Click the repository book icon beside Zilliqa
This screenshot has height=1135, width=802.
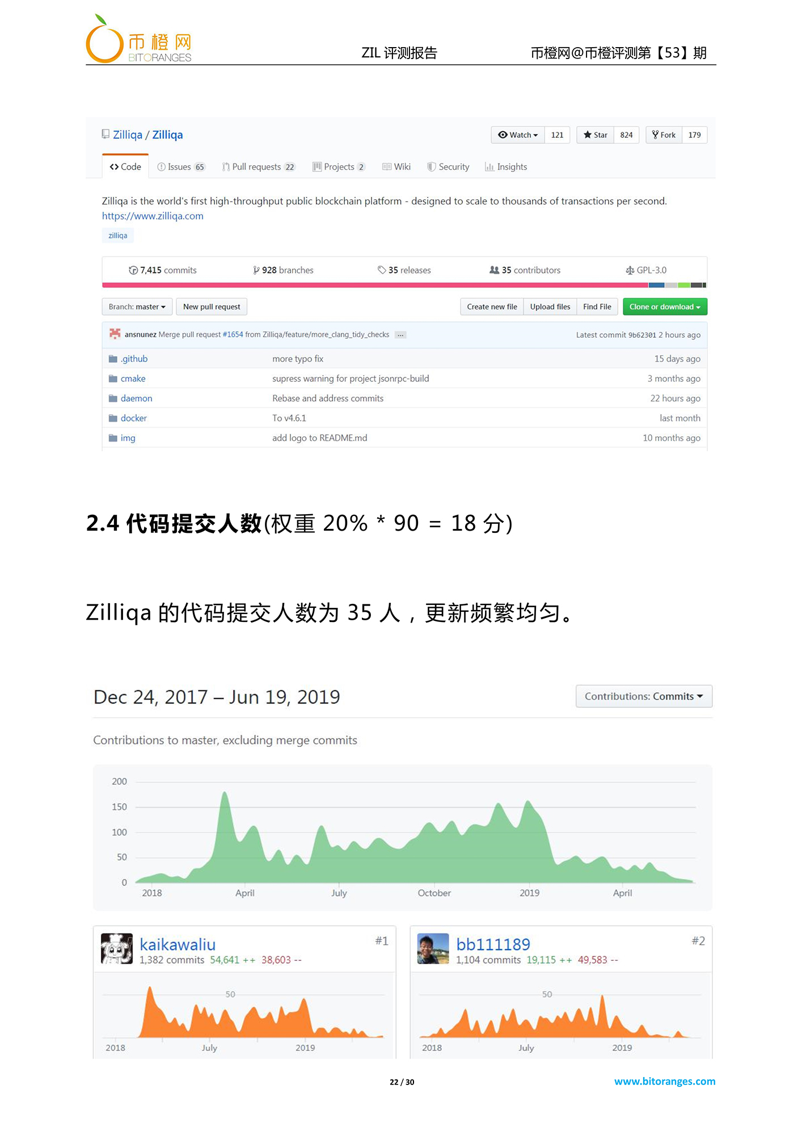105,134
